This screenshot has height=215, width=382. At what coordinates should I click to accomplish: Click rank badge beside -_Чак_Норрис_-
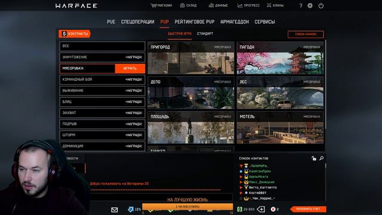(x=247, y=198)
